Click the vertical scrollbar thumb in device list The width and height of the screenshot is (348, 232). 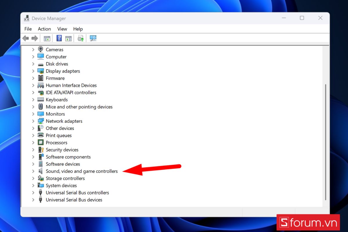coord(326,142)
